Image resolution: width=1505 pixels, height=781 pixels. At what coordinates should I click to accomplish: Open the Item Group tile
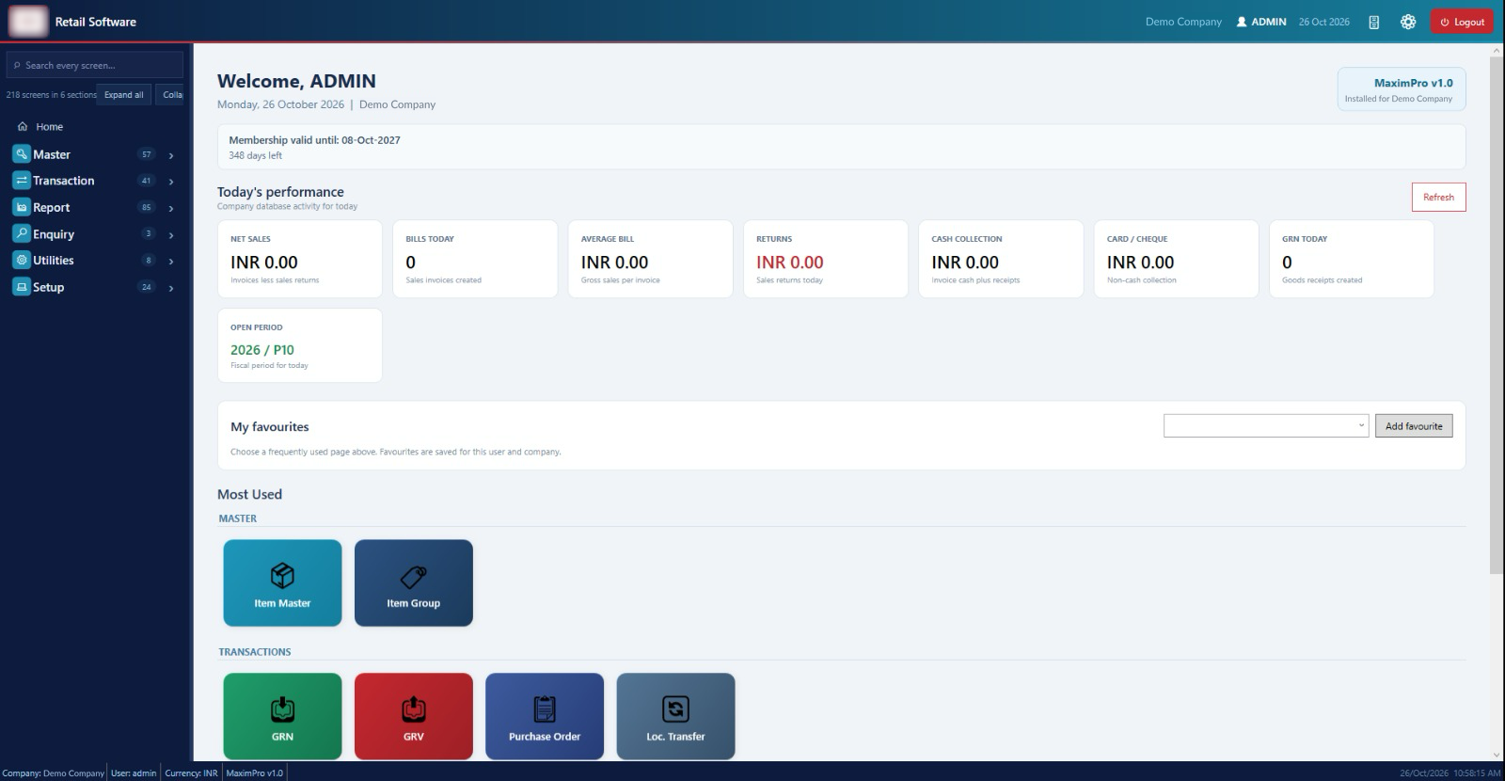[414, 582]
